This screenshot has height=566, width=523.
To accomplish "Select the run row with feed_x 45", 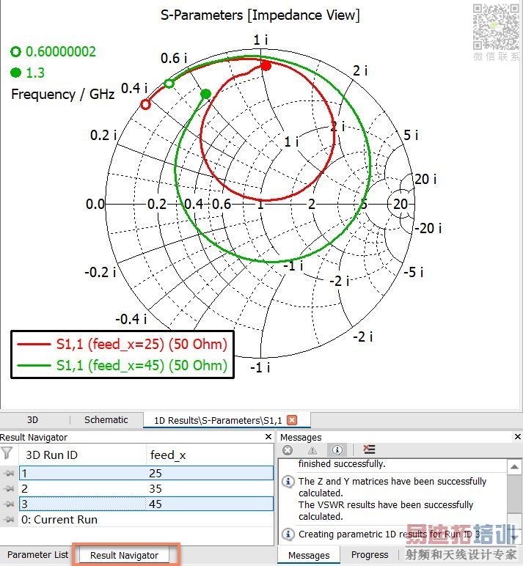I will (146, 504).
